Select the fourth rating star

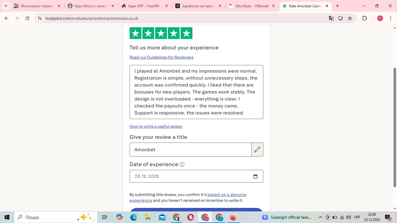174,33
